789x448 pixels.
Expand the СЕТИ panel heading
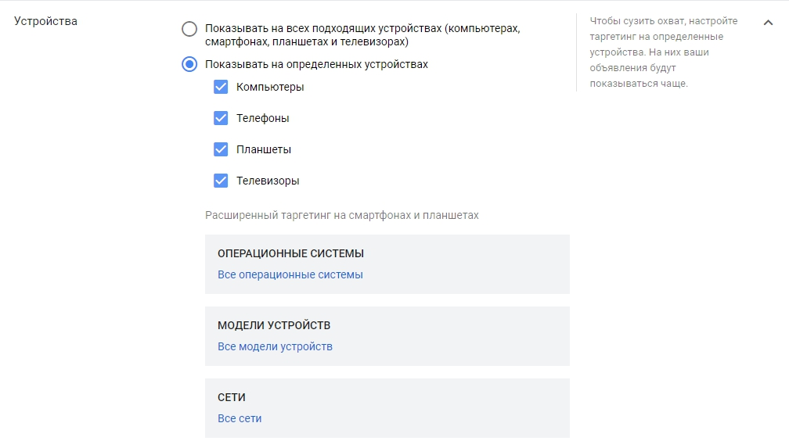click(x=232, y=397)
